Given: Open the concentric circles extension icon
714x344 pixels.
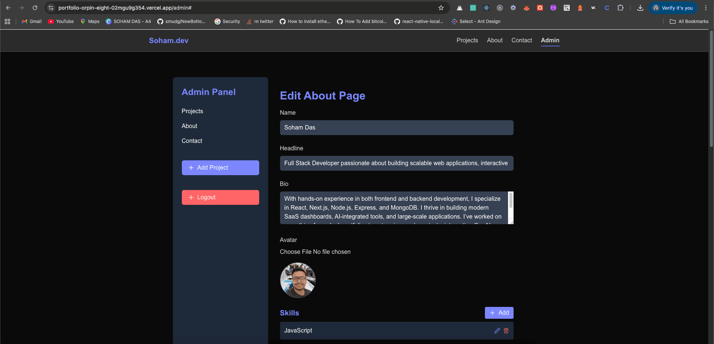Looking at the screenshot, I should (x=500, y=8).
